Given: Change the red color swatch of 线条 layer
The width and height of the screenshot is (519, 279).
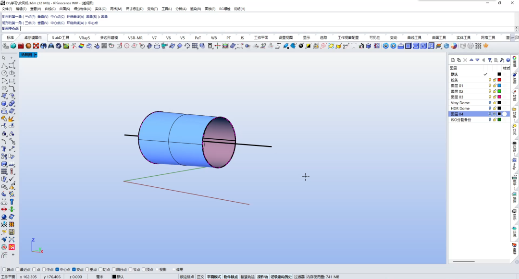Looking at the screenshot, I should tap(499, 80).
